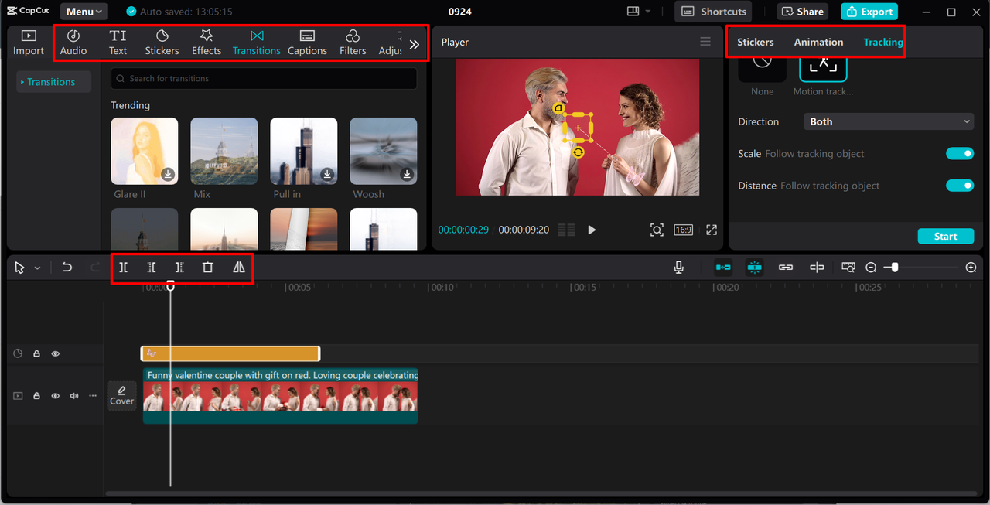
Task: Lock the sticker track
Action: [x=36, y=353]
